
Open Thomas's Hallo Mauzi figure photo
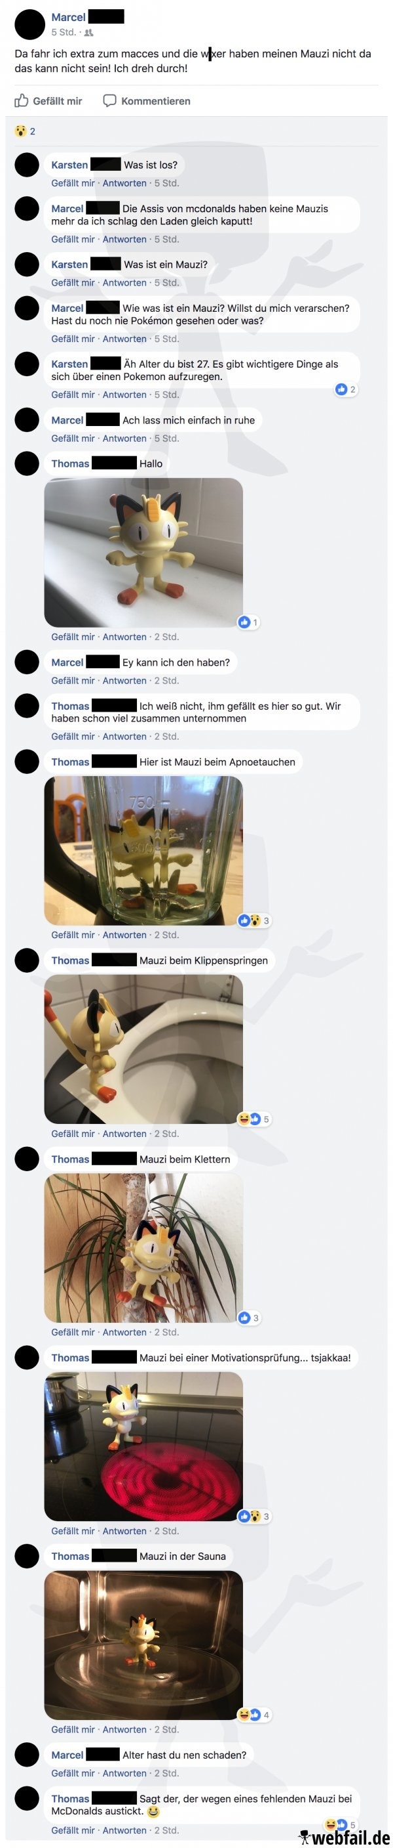(143, 552)
